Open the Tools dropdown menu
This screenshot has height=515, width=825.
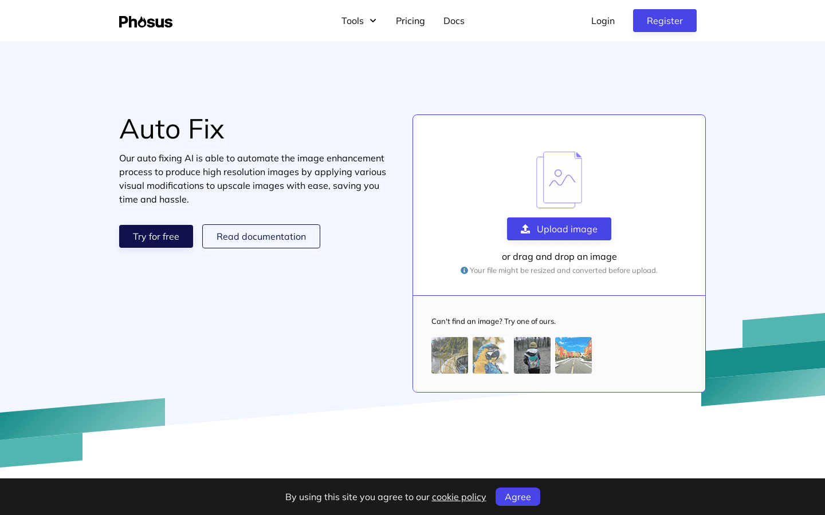pos(352,21)
